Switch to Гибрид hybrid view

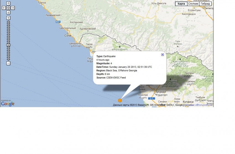pos(205,4)
